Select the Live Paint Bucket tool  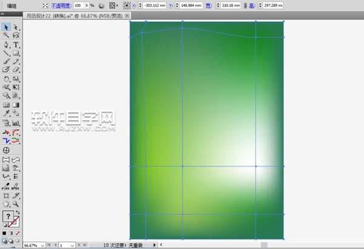click(6, 123)
